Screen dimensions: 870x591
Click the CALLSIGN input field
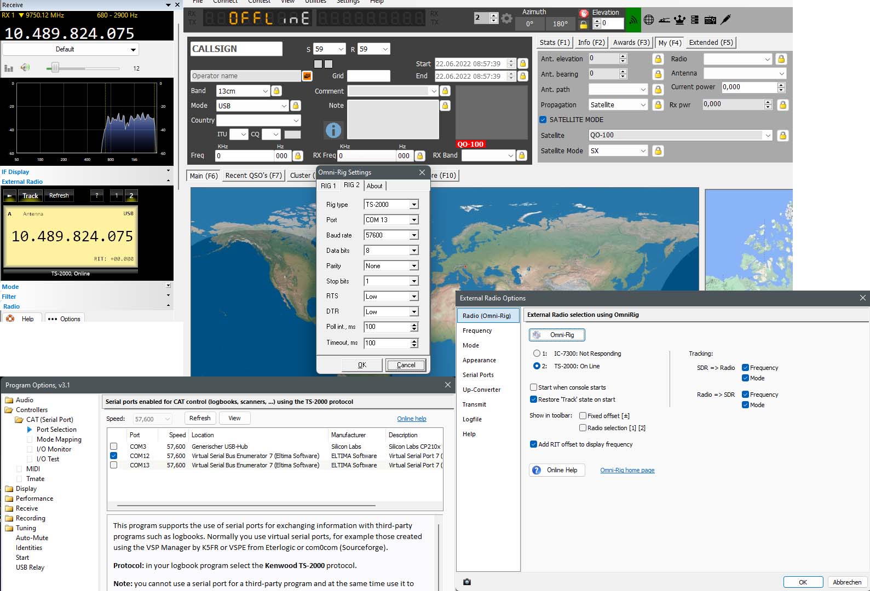236,49
